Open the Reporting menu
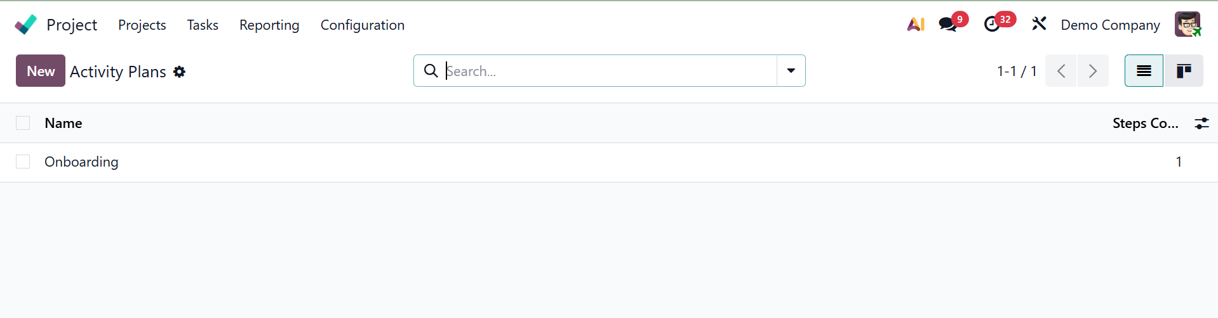 pyautogui.click(x=269, y=25)
